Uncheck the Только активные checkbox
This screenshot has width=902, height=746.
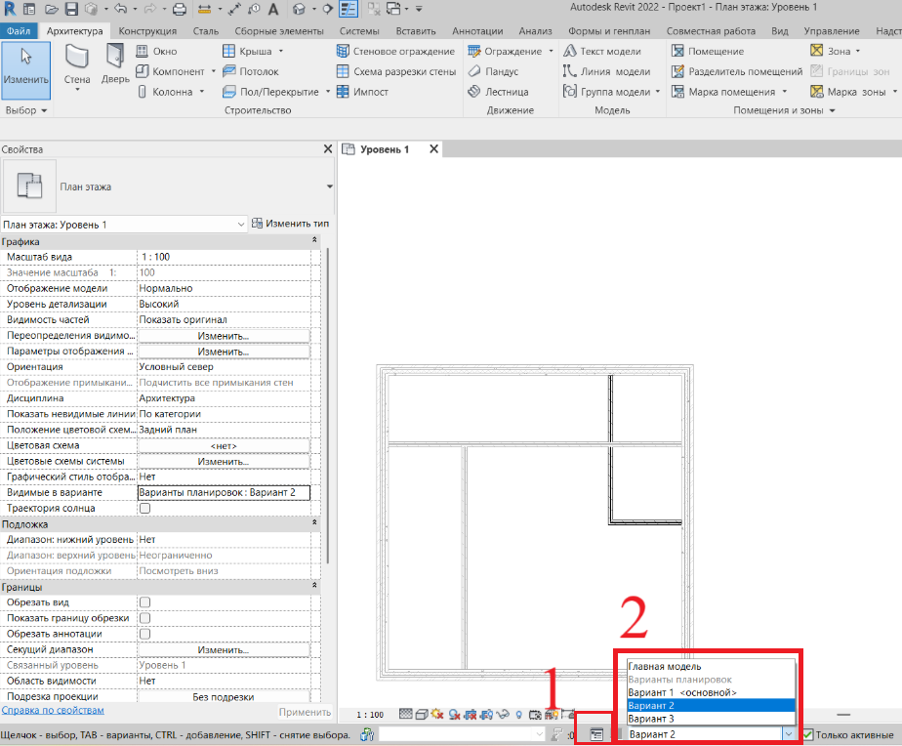point(808,734)
